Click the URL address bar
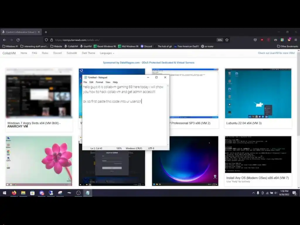This screenshot has width=300, height=225. (134, 40)
